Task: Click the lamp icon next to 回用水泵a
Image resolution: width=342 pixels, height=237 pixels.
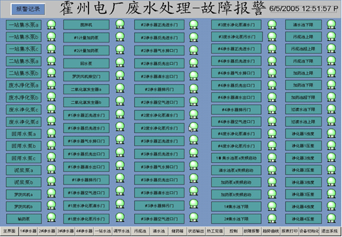Action: click(51, 133)
